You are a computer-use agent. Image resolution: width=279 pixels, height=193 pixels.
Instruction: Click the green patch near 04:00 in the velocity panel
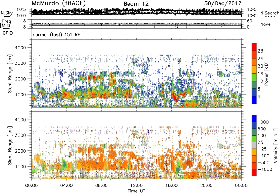(x=65, y=164)
